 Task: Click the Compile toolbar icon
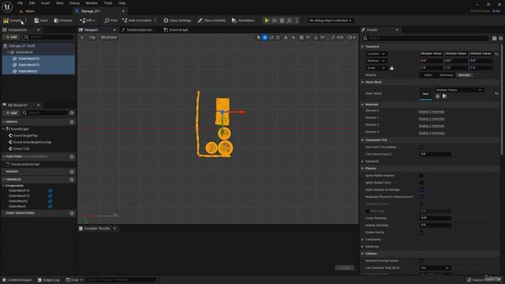coord(6,21)
